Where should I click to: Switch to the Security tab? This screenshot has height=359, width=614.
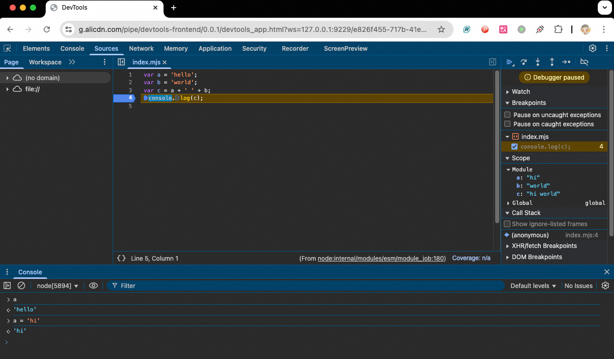(x=254, y=49)
